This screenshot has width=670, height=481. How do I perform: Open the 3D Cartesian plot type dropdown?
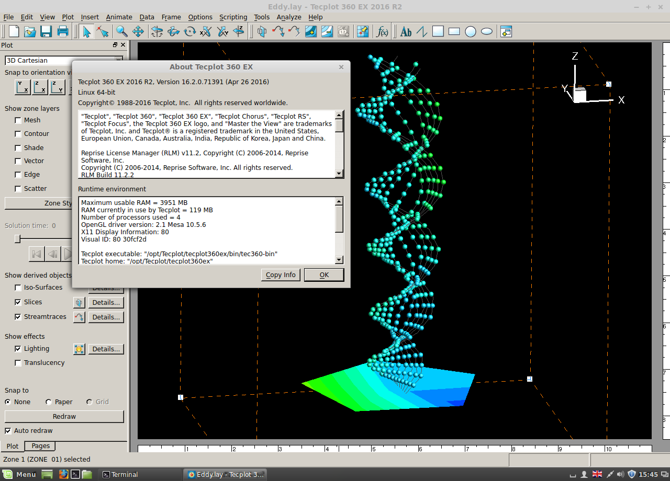point(64,61)
